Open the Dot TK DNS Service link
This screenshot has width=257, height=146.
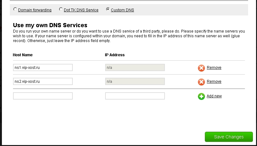[81, 10]
